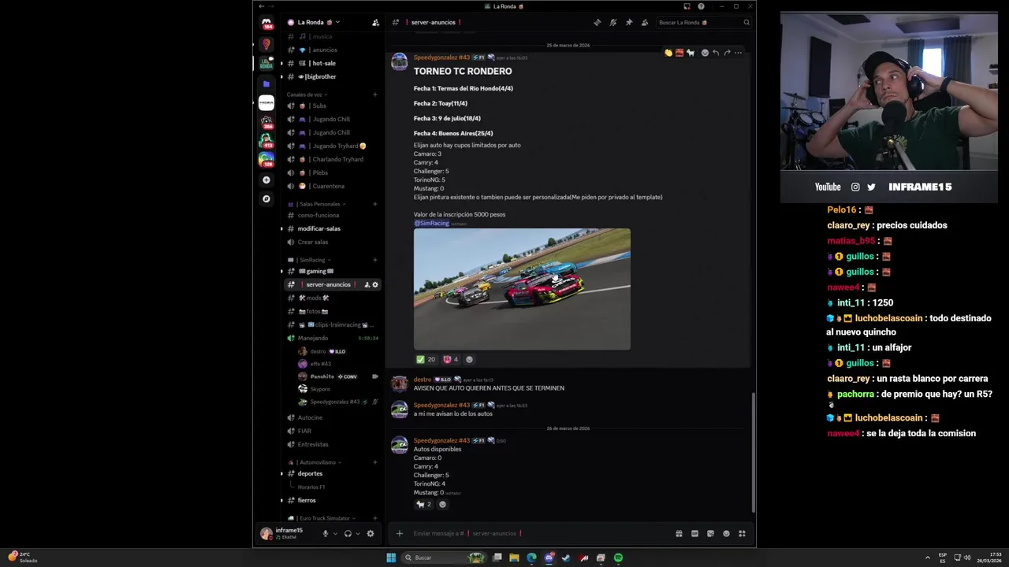The width and height of the screenshot is (1009, 567).
Task: Toggle the dog reaction with count 2
Action: click(x=424, y=504)
